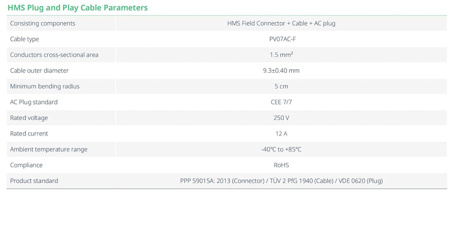Click the 1.5 mm² value cell
The image size is (476, 232).
pyautogui.click(x=281, y=55)
